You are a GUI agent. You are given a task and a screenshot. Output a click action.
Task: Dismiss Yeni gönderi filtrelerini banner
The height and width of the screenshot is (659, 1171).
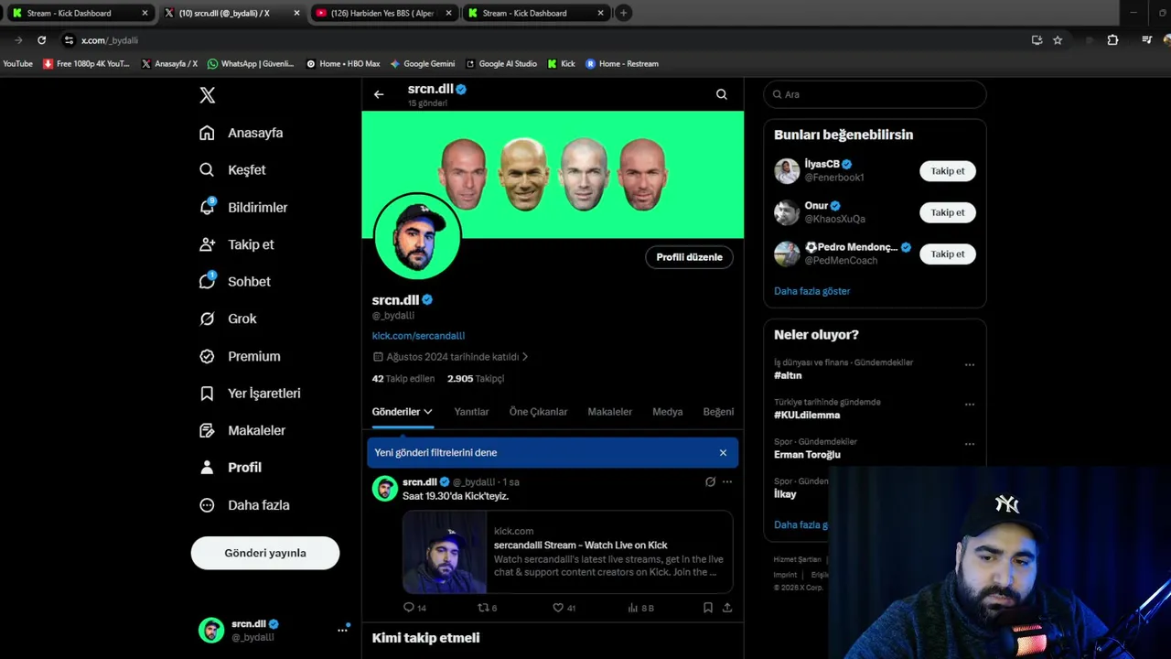pyautogui.click(x=723, y=452)
